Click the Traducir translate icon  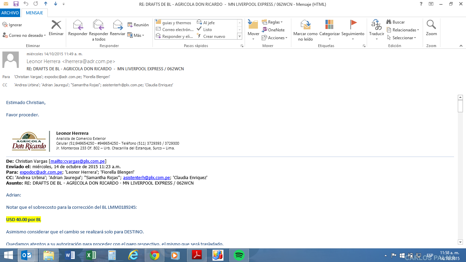pyautogui.click(x=377, y=26)
